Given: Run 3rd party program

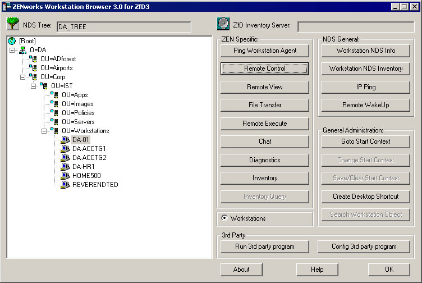Looking at the screenshot, I should [265, 247].
